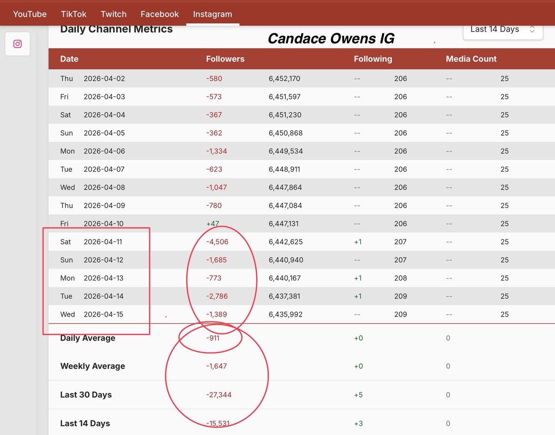
Task: Click the Instagram icon in sidebar
Action: 18,44
